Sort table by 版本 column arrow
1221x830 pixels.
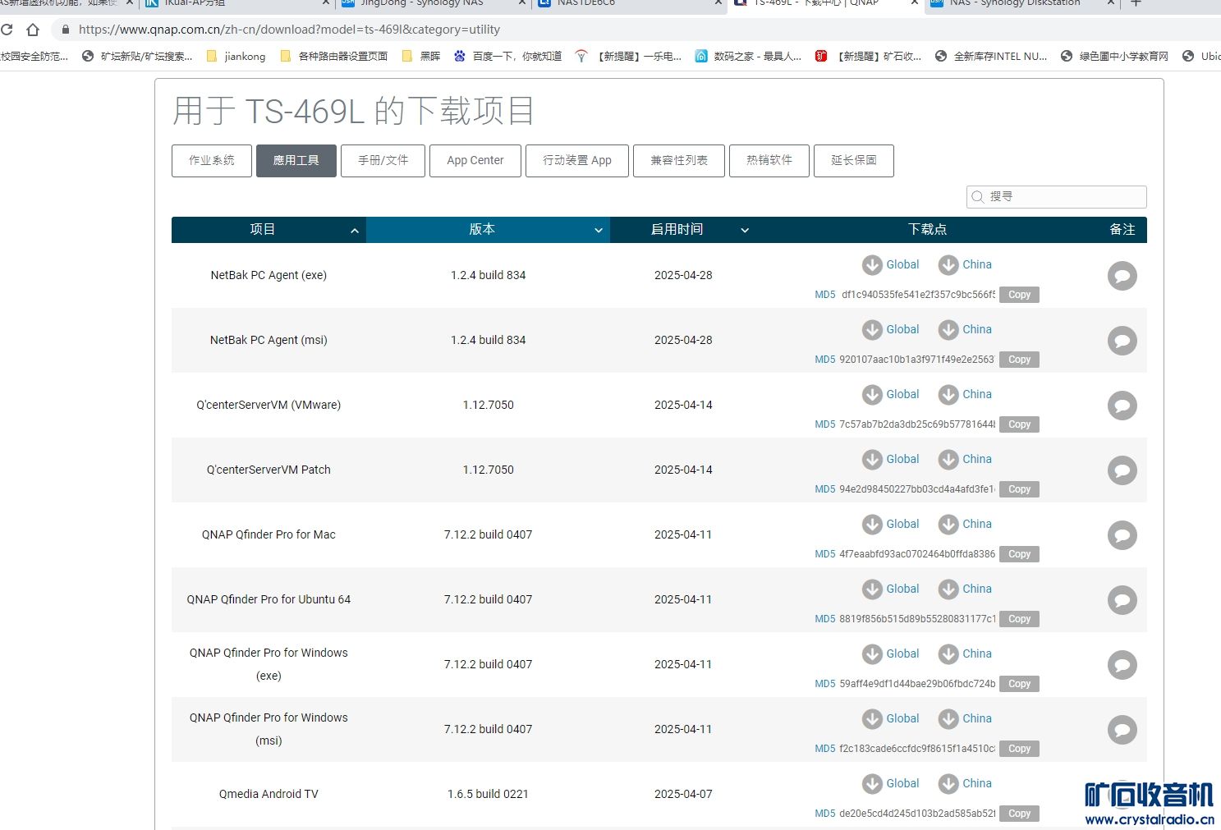point(599,231)
